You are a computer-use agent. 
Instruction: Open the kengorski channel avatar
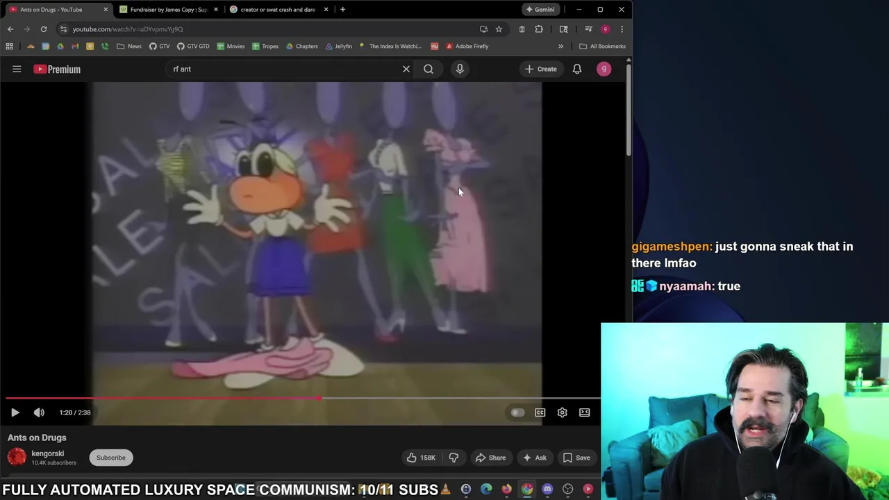tap(17, 457)
